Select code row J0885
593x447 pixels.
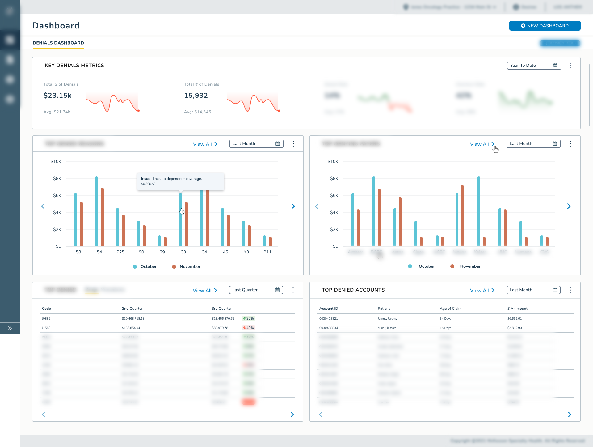tap(167, 319)
